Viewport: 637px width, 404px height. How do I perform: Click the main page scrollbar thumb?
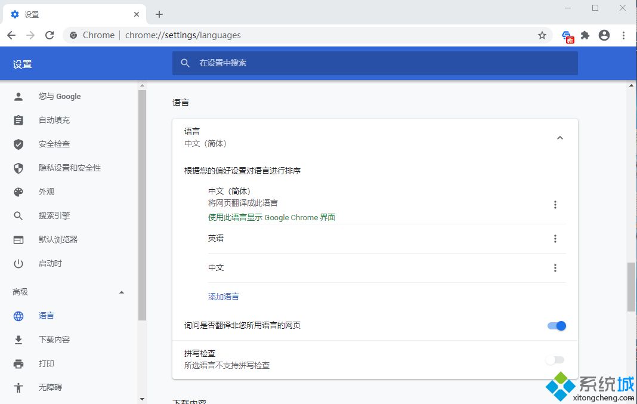pos(631,287)
